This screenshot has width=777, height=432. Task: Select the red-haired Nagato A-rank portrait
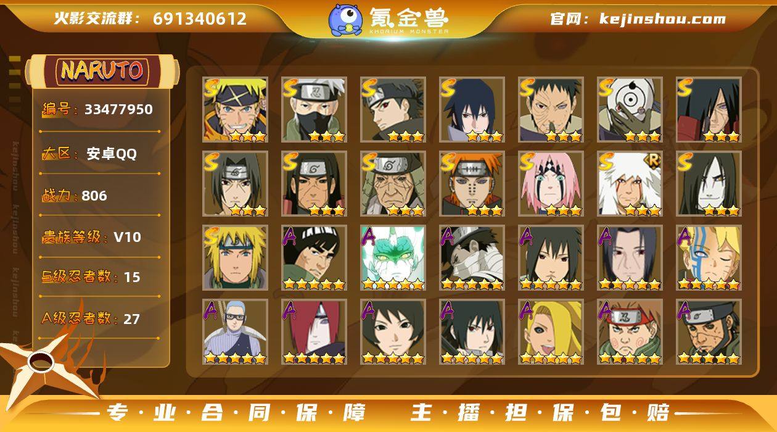pos(314,332)
